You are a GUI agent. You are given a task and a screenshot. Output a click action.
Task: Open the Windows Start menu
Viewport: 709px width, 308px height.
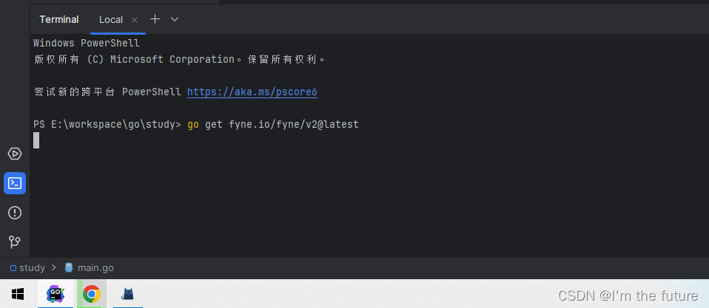[x=17, y=294]
